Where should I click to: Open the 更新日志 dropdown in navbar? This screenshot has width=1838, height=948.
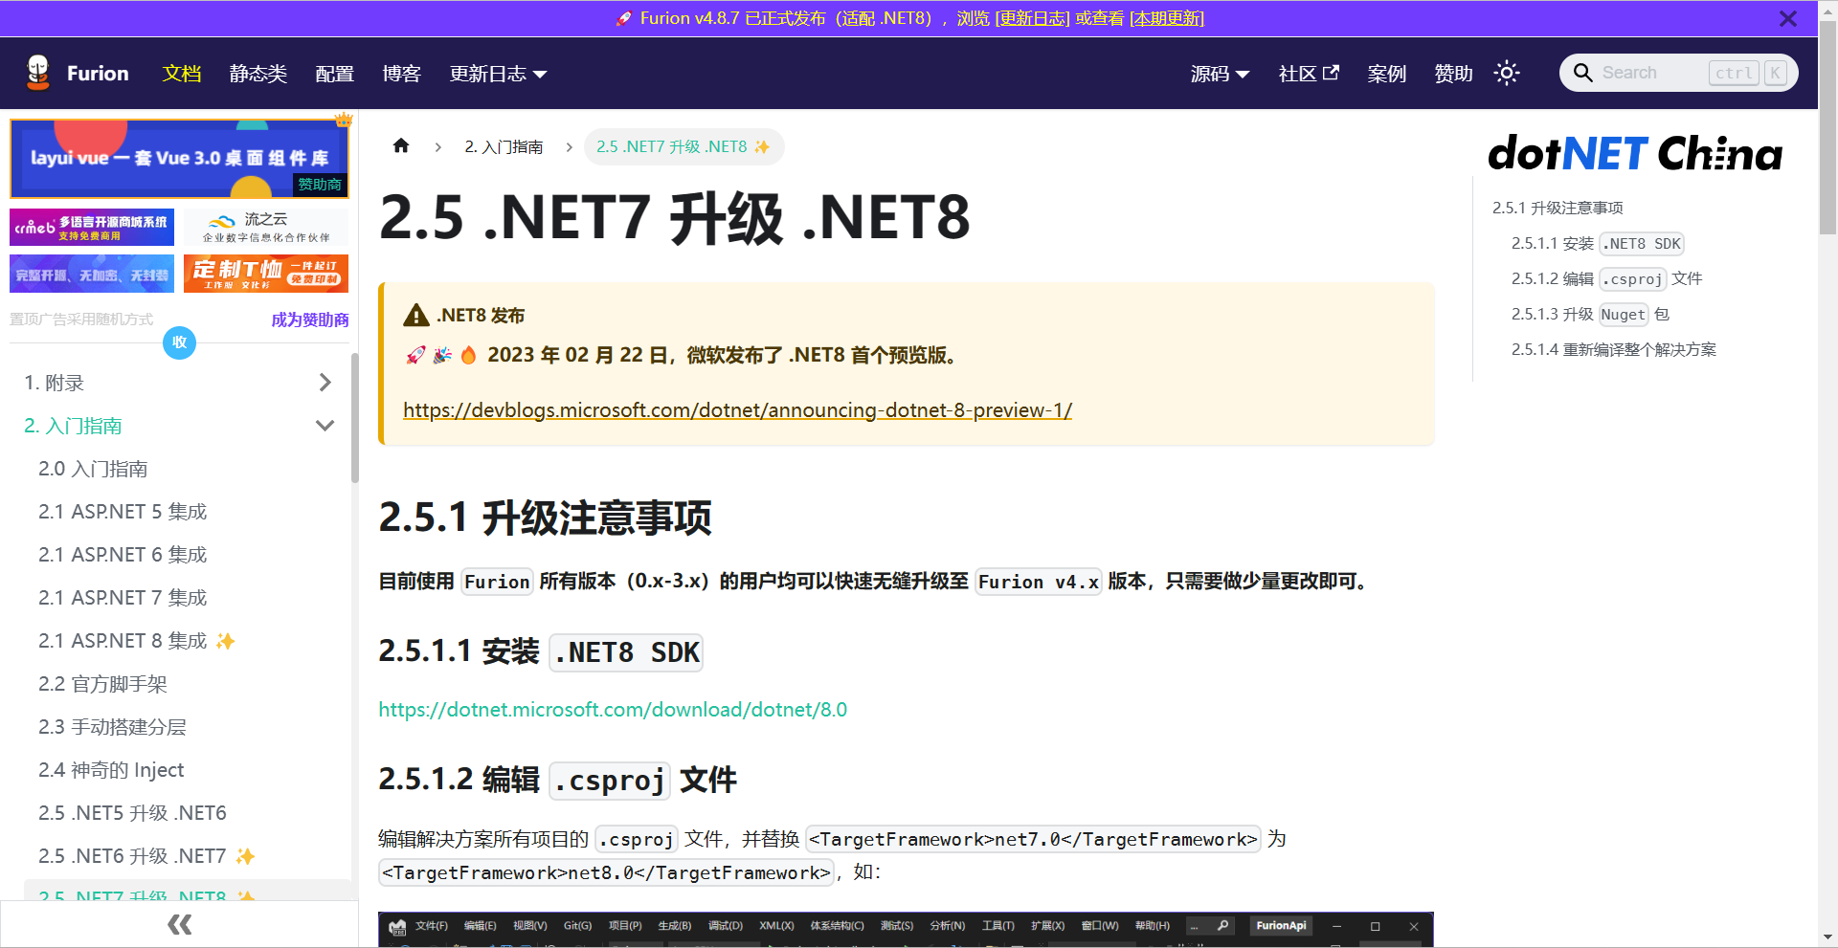click(x=498, y=74)
